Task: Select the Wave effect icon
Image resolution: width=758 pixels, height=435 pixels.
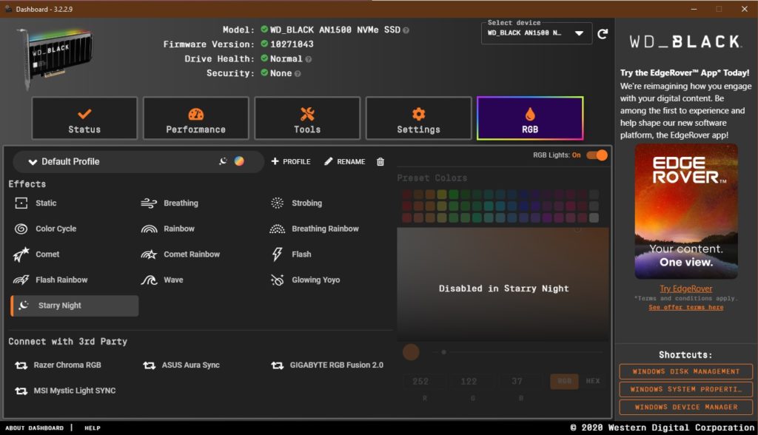Action: pos(149,280)
